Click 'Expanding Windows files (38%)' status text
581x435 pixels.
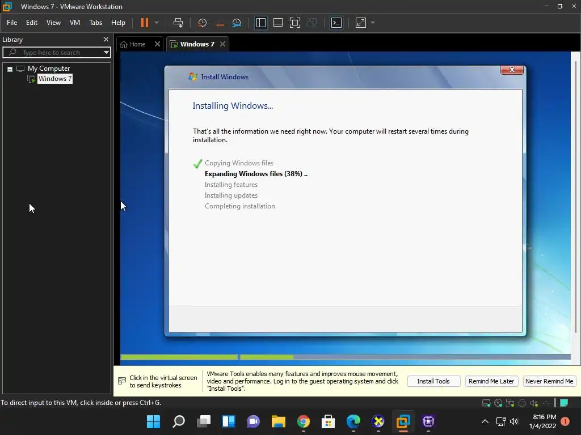pos(256,174)
